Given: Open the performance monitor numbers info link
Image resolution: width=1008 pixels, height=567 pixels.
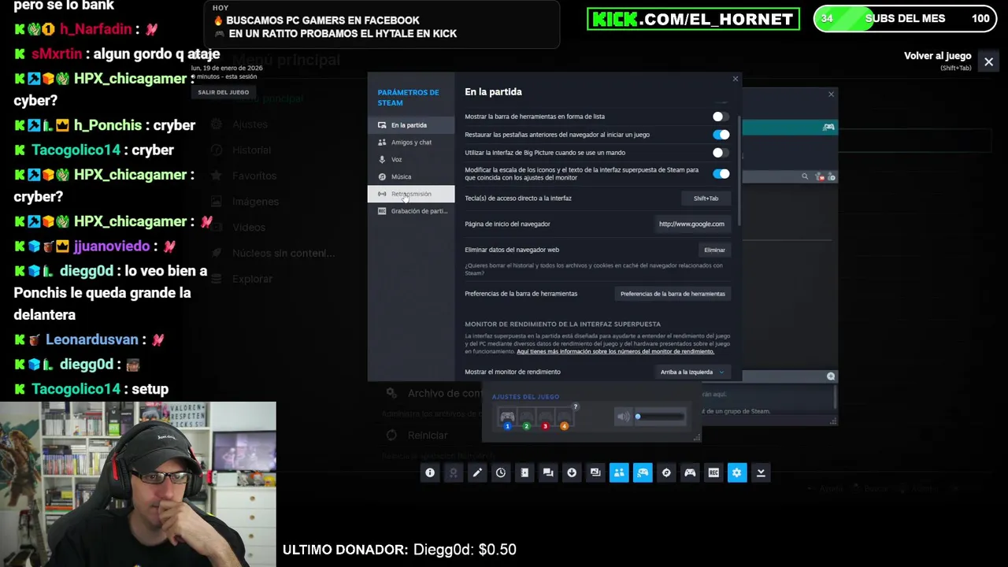Looking at the screenshot, I should click(x=615, y=351).
